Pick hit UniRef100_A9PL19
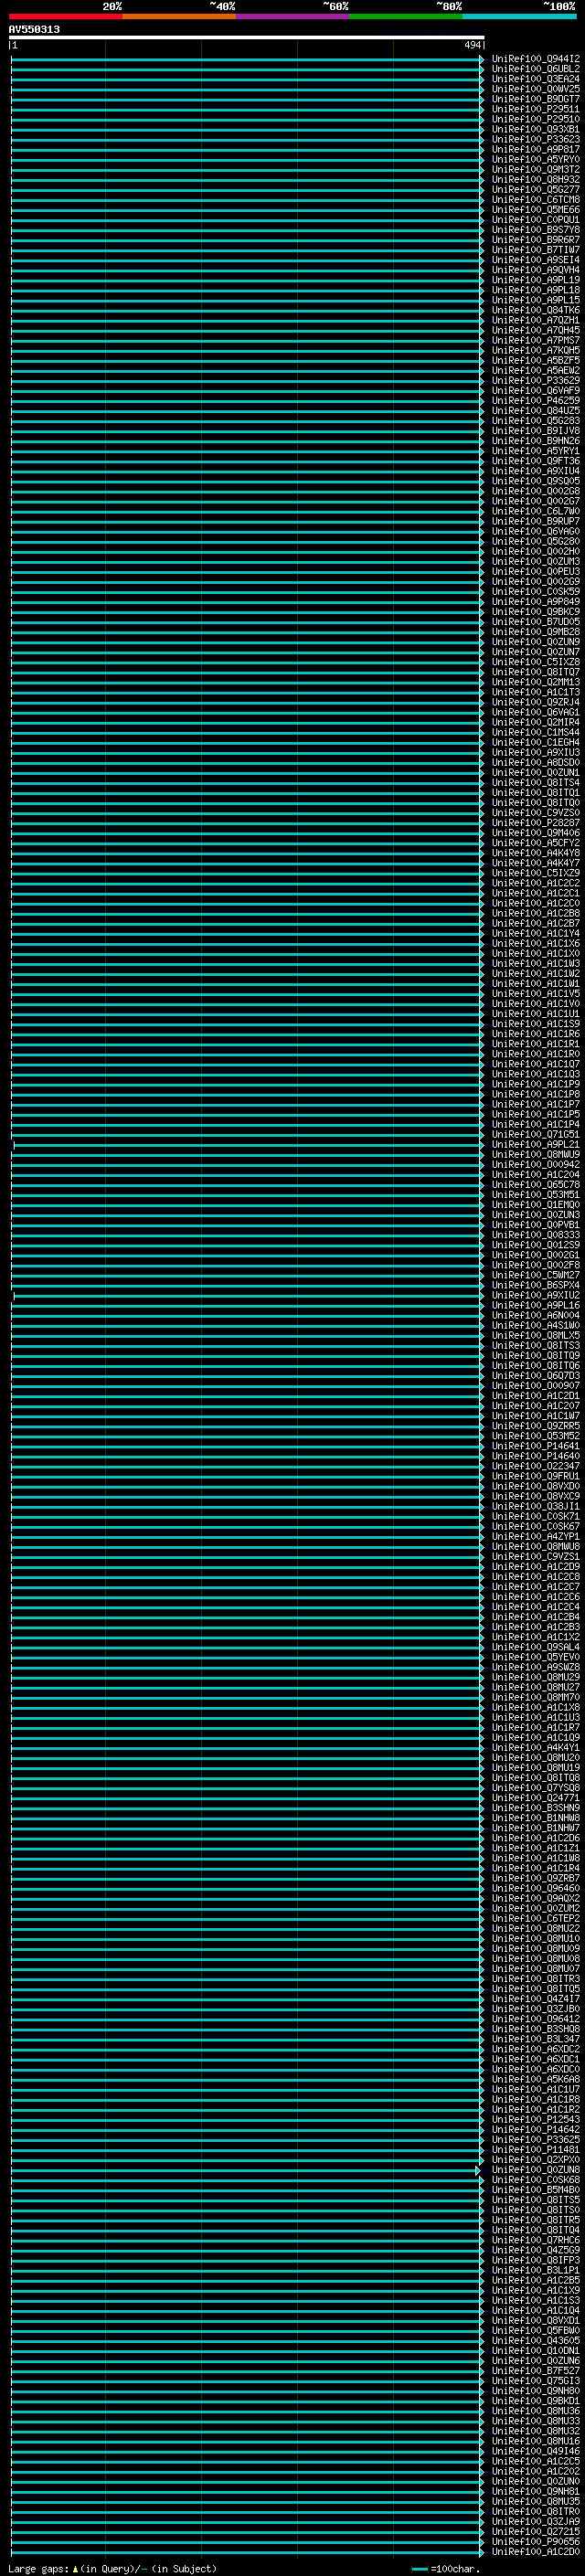 point(536,280)
